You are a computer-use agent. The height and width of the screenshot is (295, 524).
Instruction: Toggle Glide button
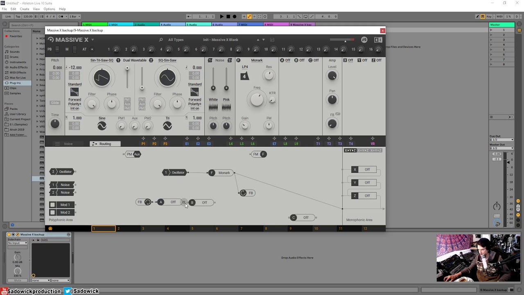55,103
